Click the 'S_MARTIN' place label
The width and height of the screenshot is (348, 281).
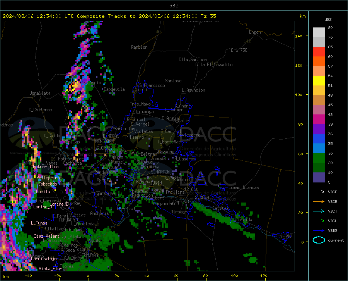pos(160,172)
